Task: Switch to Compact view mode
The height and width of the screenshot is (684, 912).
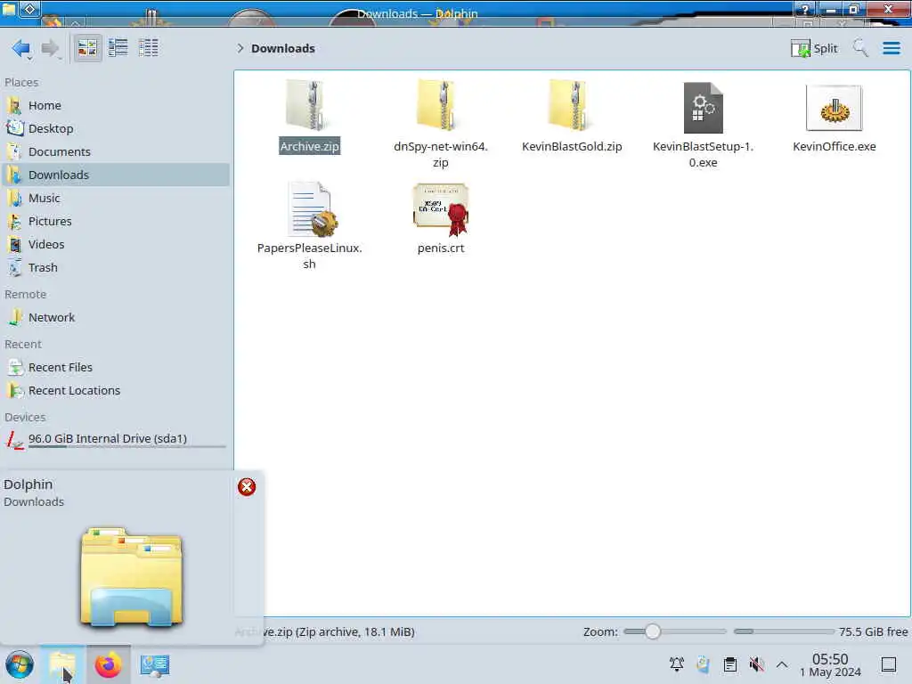Action: pyautogui.click(x=118, y=48)
